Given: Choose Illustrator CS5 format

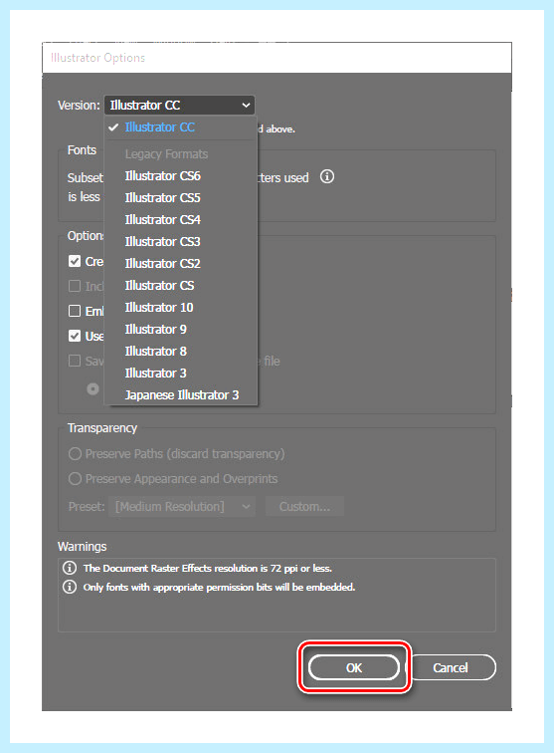Looking at the screenshot, I should click(x=181, y=198).
